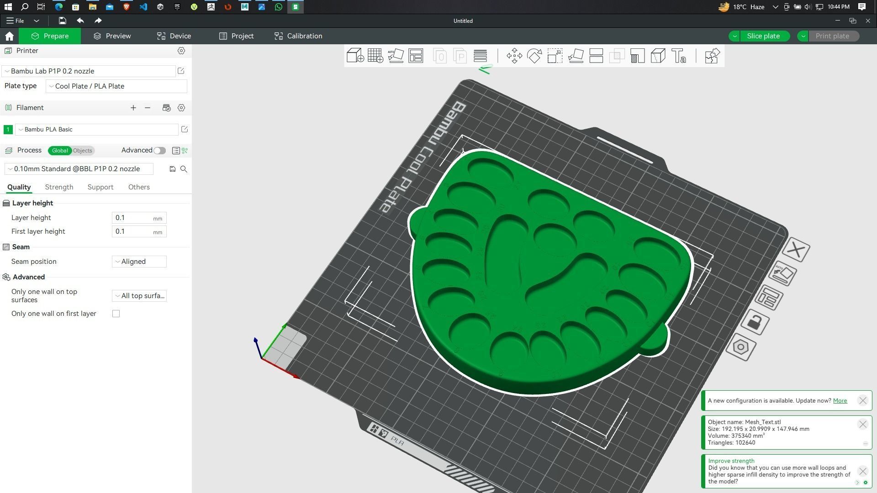Select the Scale tool
Screen dimensions: 877x493
(555, 56)
